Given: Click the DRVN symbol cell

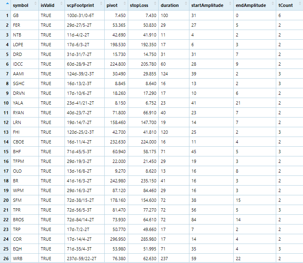Looking at the screenshot, I should pyautogui.click(x=25, y=93).
